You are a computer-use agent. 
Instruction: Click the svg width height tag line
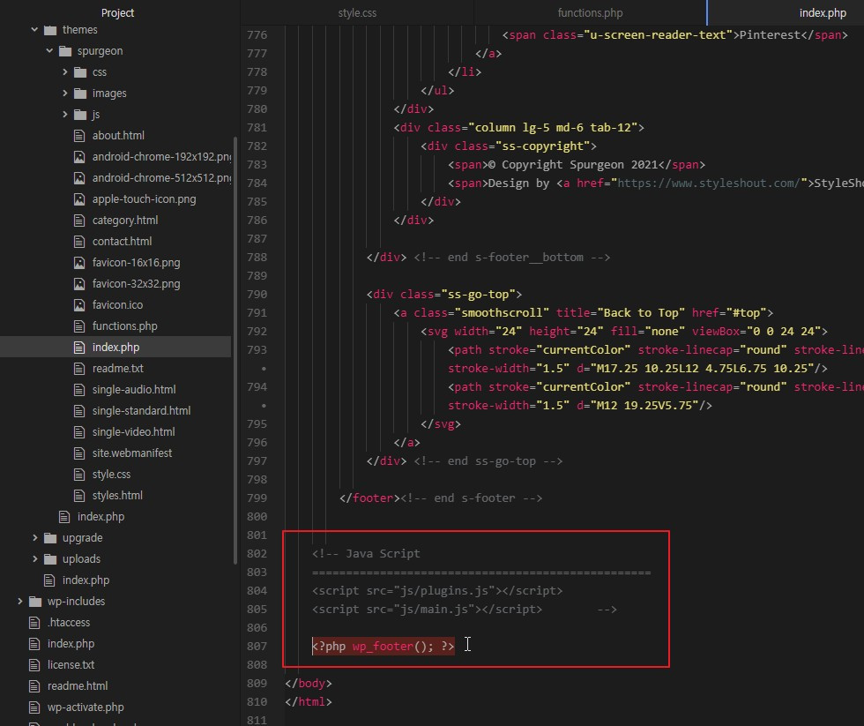[x=624, y=332]
